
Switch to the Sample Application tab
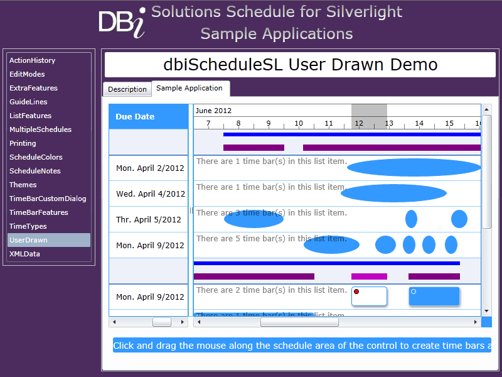coord(191,88)
